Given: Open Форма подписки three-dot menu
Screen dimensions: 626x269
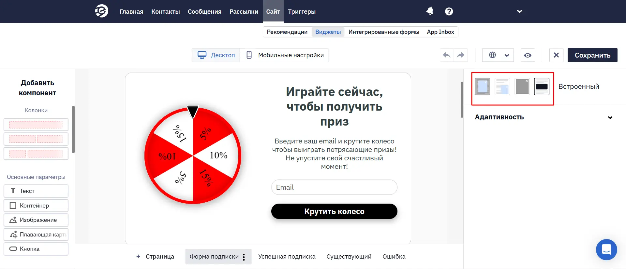Looking at the screenshot, I should click(244, 257).
